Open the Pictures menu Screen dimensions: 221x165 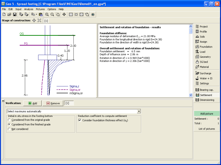40,9
